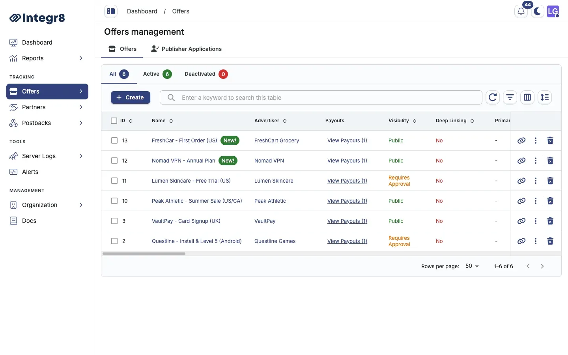Open Docs in the sidebar

click(x=47, y=221)
